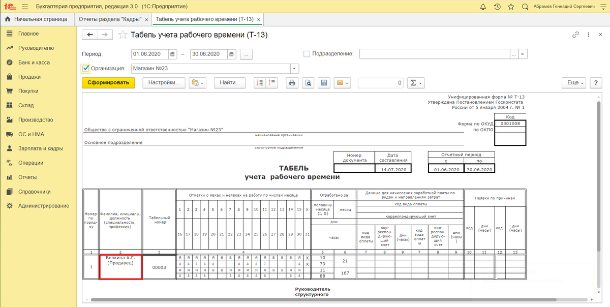Collapse all groups in the report
Screen dimensions: 610x307
point(271,83)
